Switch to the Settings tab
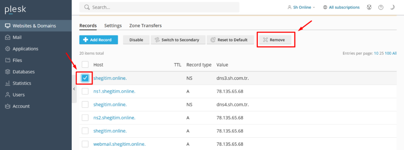The width and height of the screenshot is (404, 150). point(113,26)
